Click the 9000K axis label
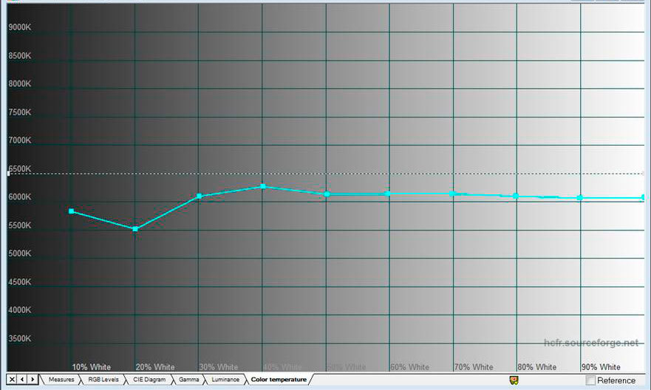Viewport: 651px width, 390px height. point(19,27)
